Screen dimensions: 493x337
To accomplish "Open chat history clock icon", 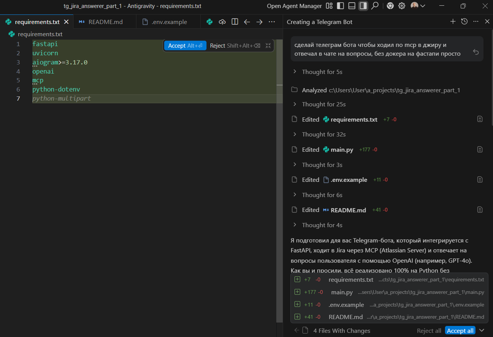I will 464,22.
